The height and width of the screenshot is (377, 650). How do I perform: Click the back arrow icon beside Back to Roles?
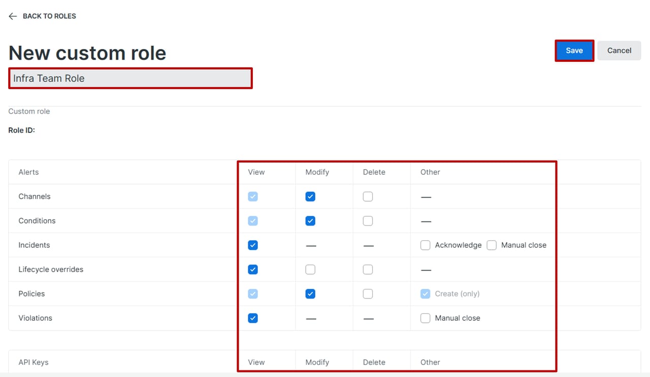coord(13,16)
